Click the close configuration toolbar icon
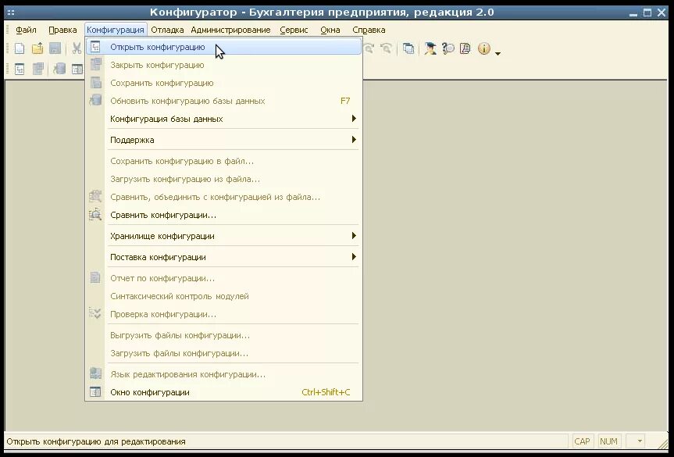The width and height of the screenshot is (674, 457). [37, 69]
